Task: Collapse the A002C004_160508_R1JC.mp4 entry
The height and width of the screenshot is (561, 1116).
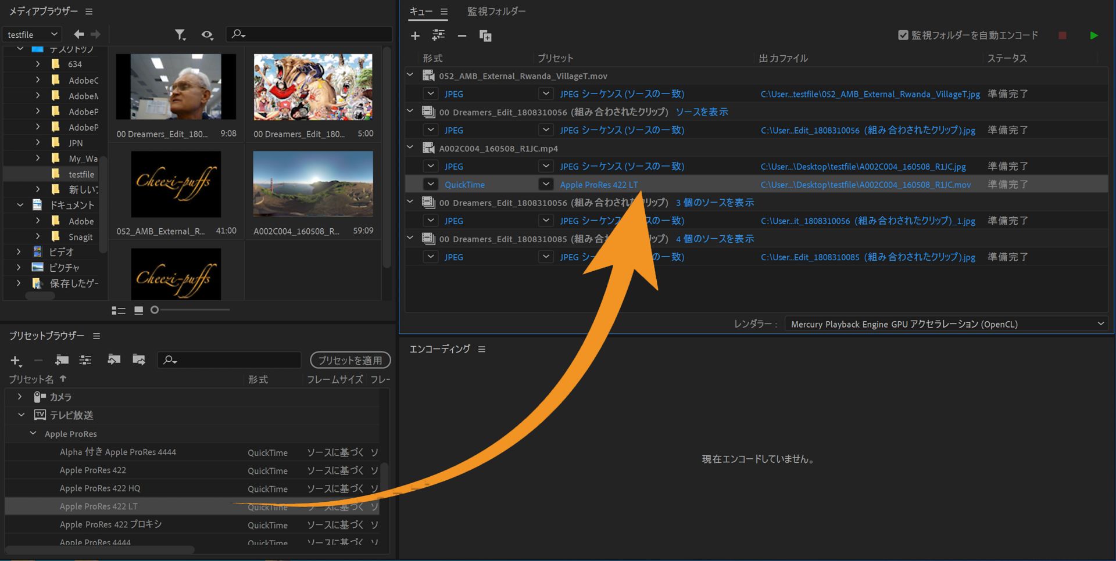Action: (410, 148)
